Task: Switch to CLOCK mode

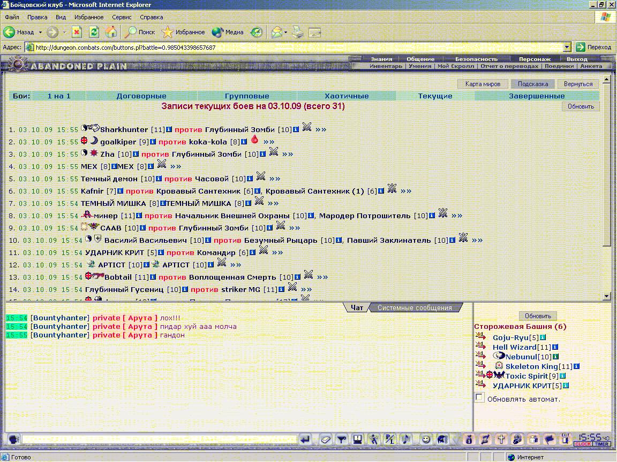Action: tap(583, 444)
